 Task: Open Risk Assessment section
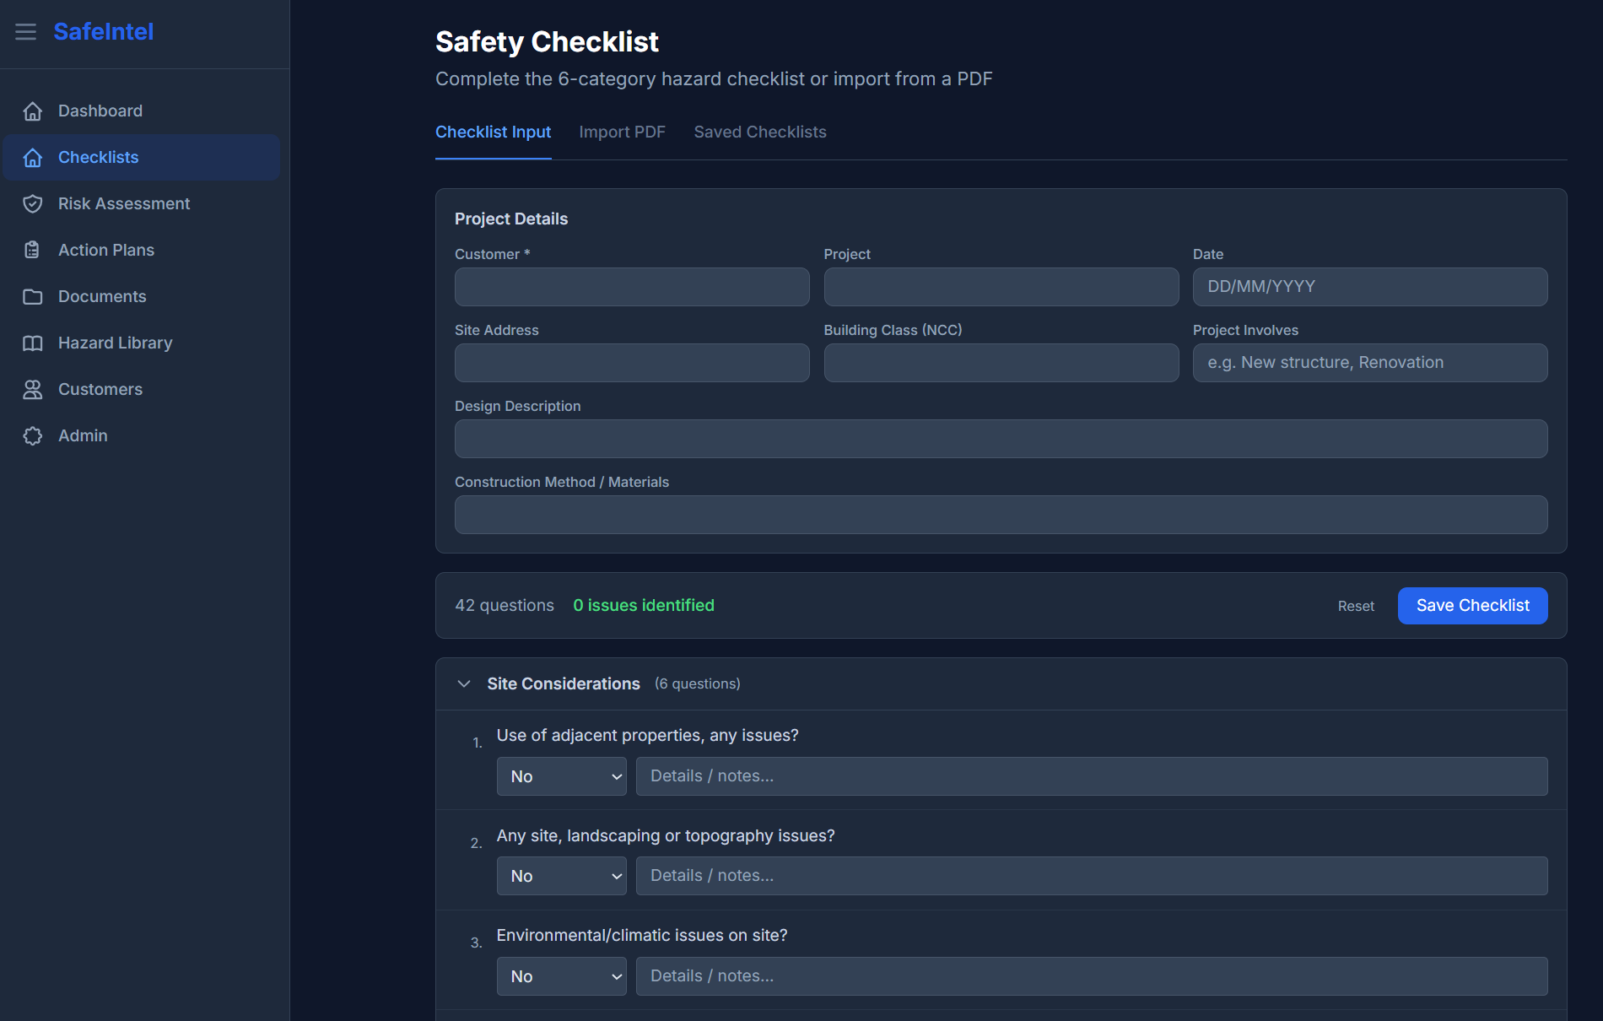coord(123,203)
